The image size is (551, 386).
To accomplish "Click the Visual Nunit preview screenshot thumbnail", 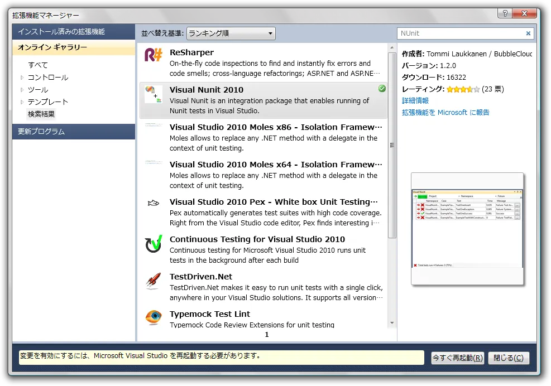I will tap(467, 229).
